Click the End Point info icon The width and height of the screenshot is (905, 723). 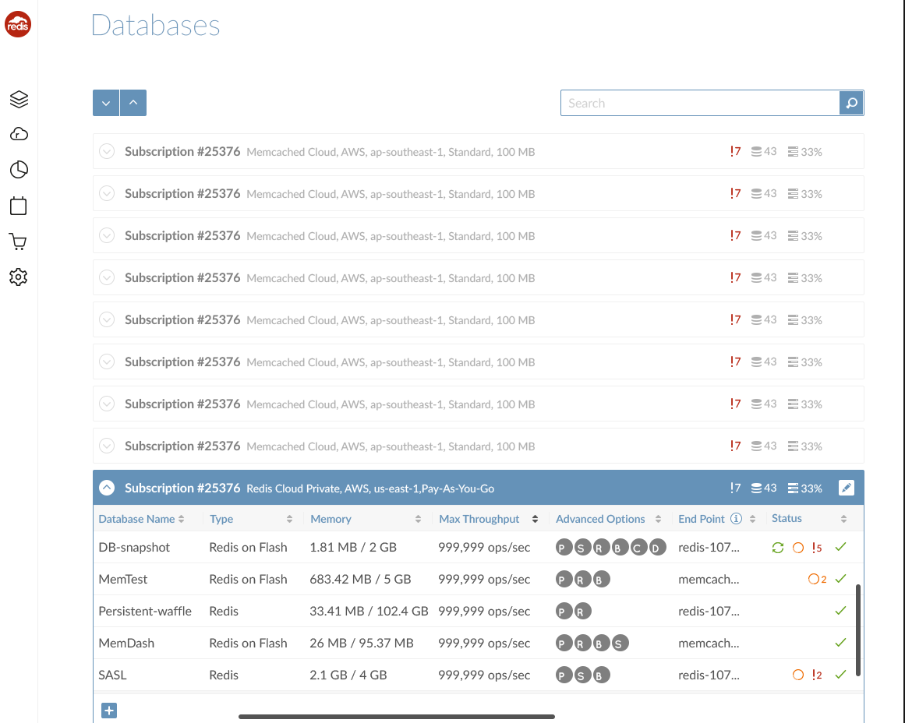(x=736, y=518)
